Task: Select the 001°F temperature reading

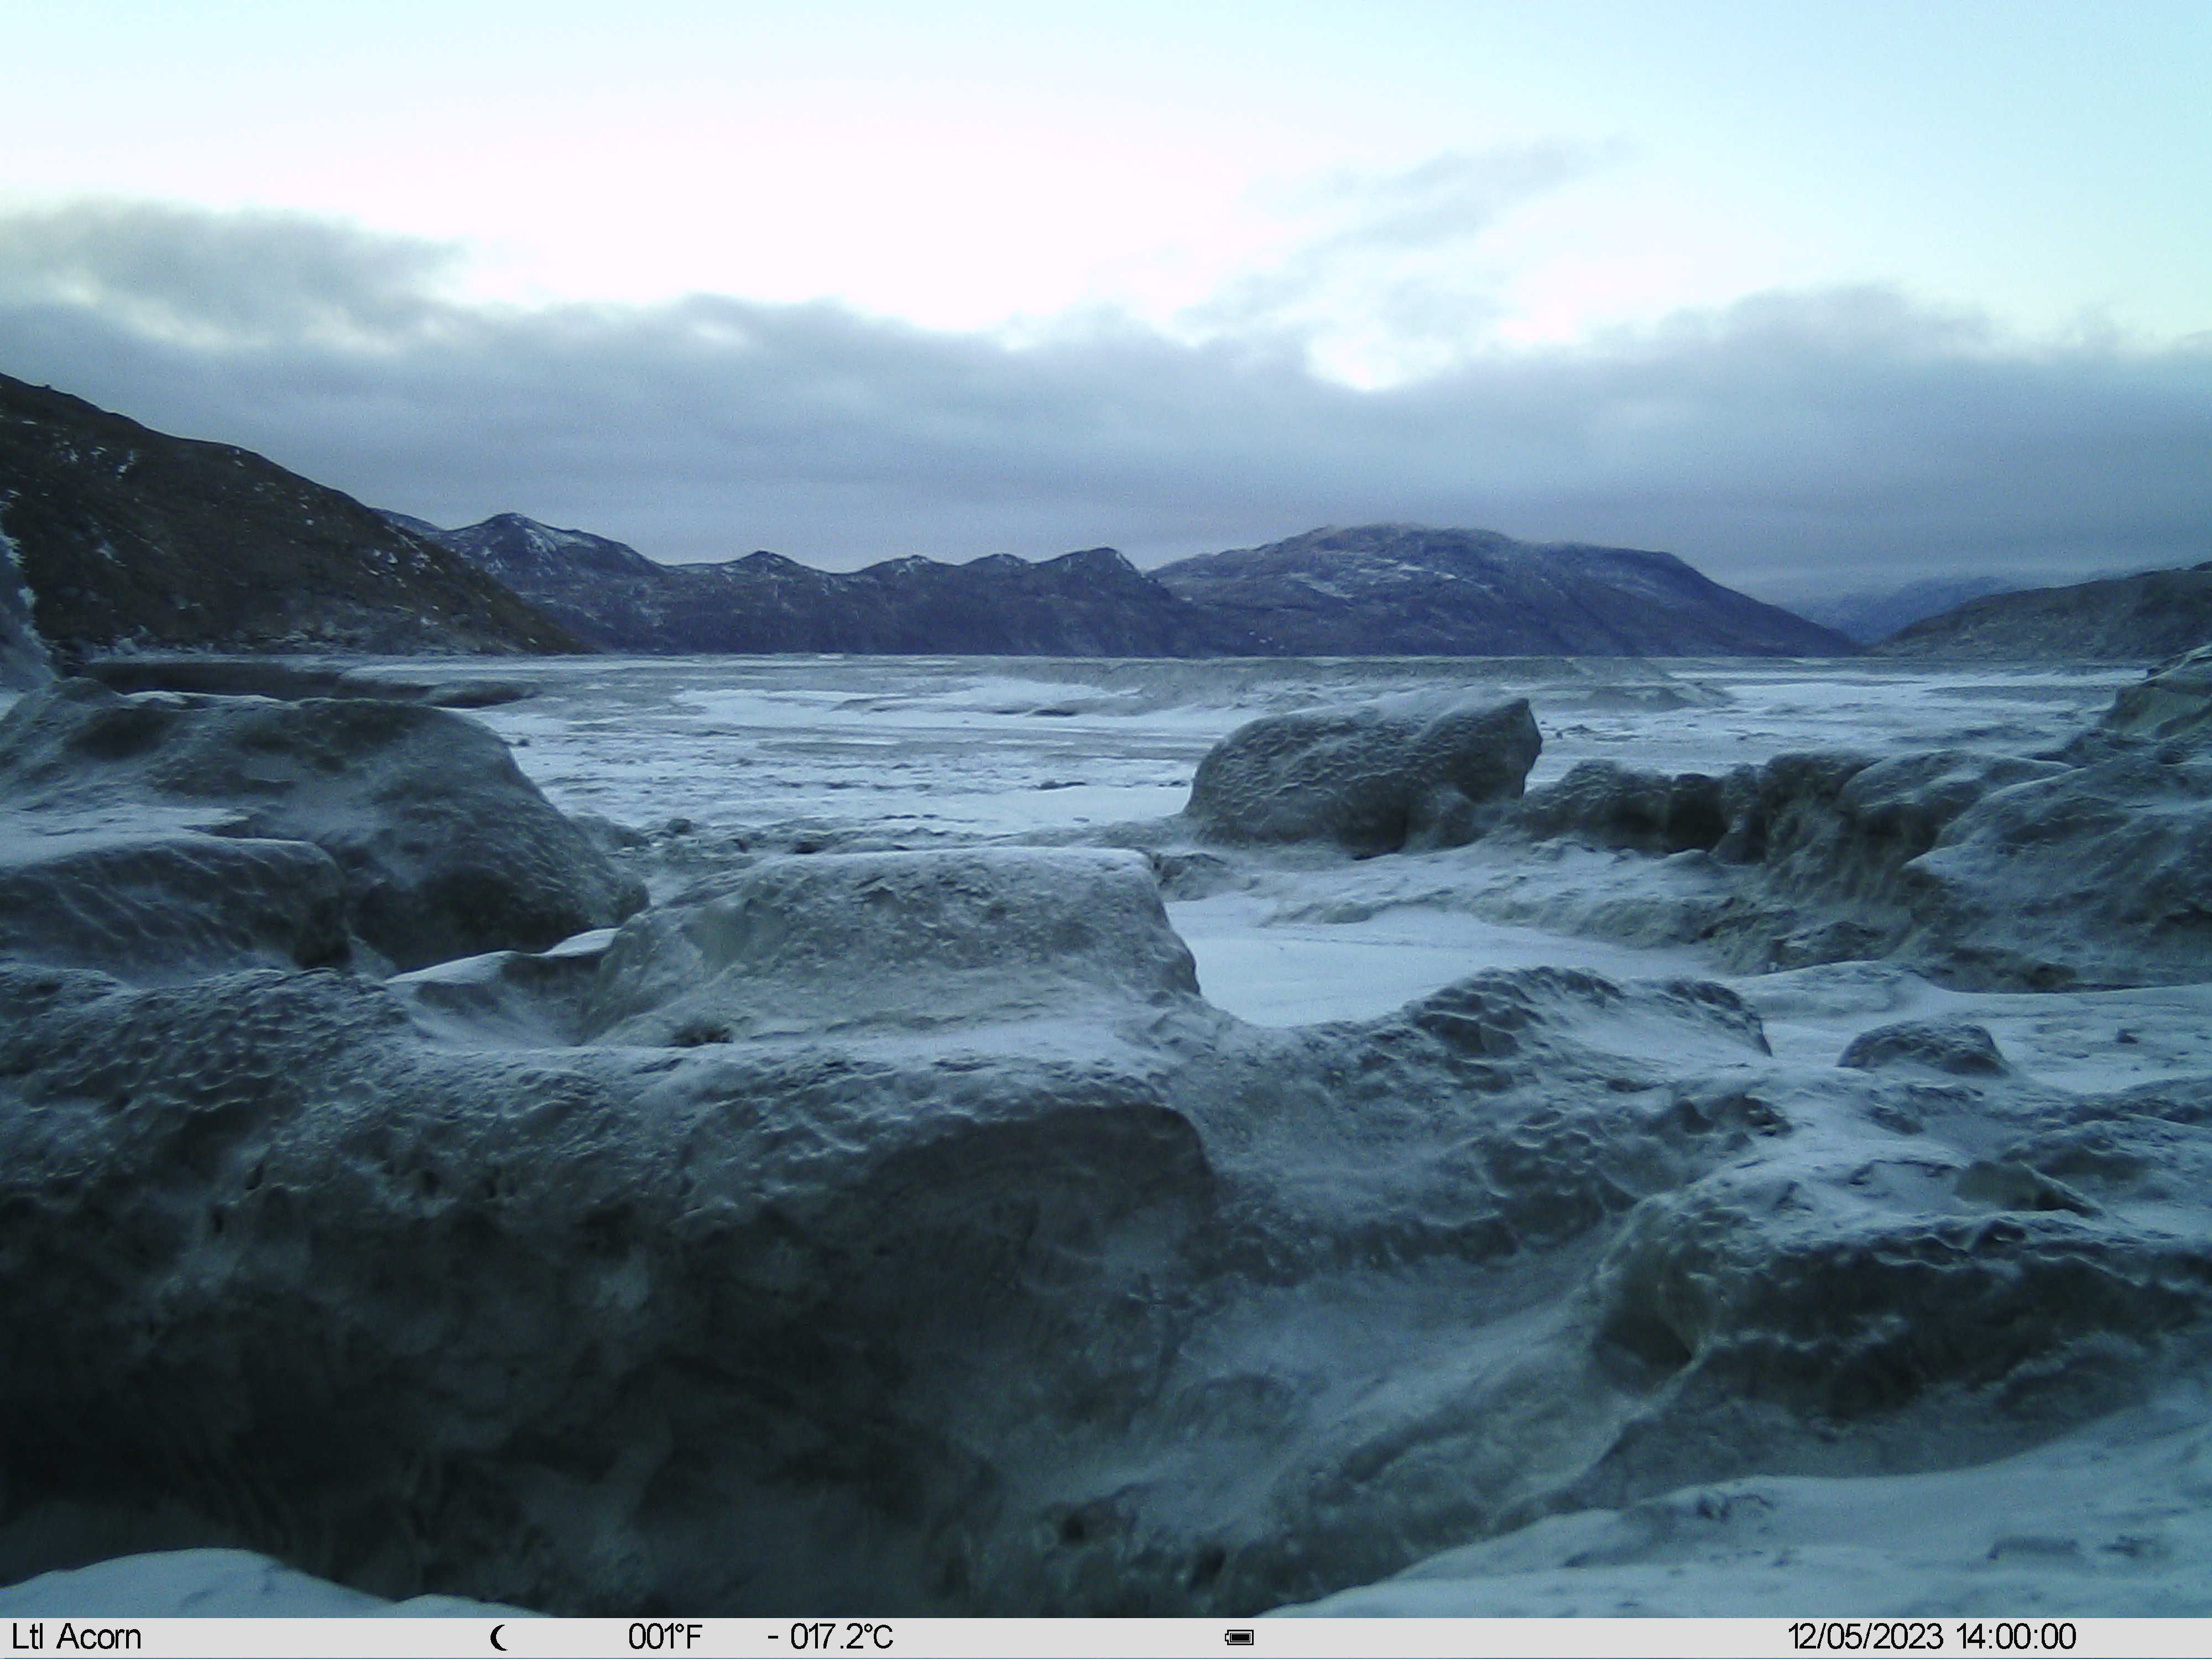Action: [x=665, y=1637]
